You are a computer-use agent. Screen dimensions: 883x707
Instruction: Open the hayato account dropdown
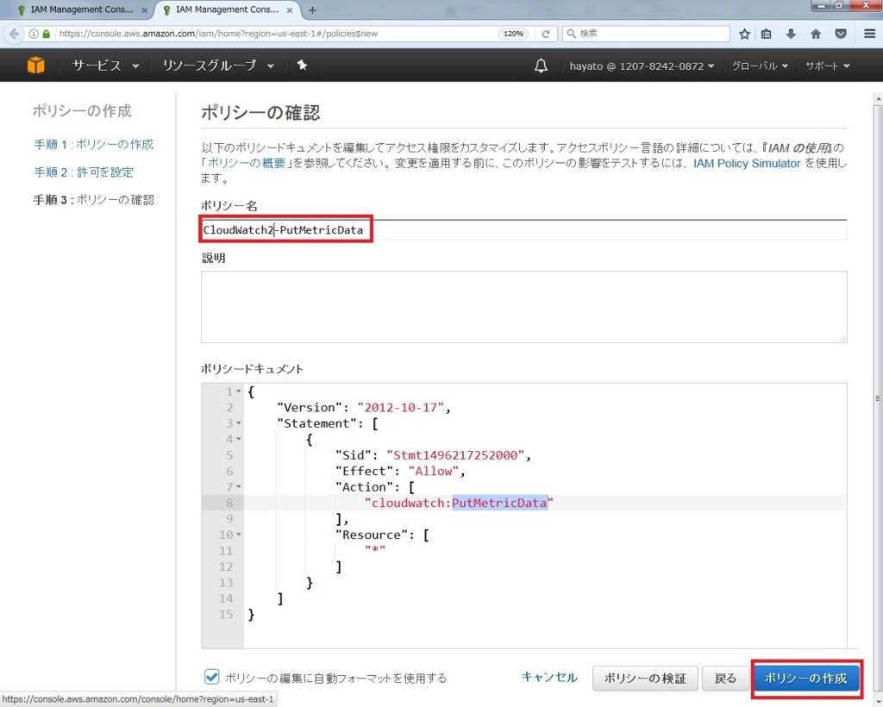(642, 66)
